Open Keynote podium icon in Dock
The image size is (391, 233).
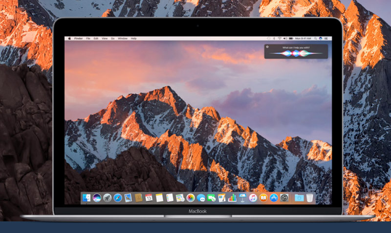[242, 198]
